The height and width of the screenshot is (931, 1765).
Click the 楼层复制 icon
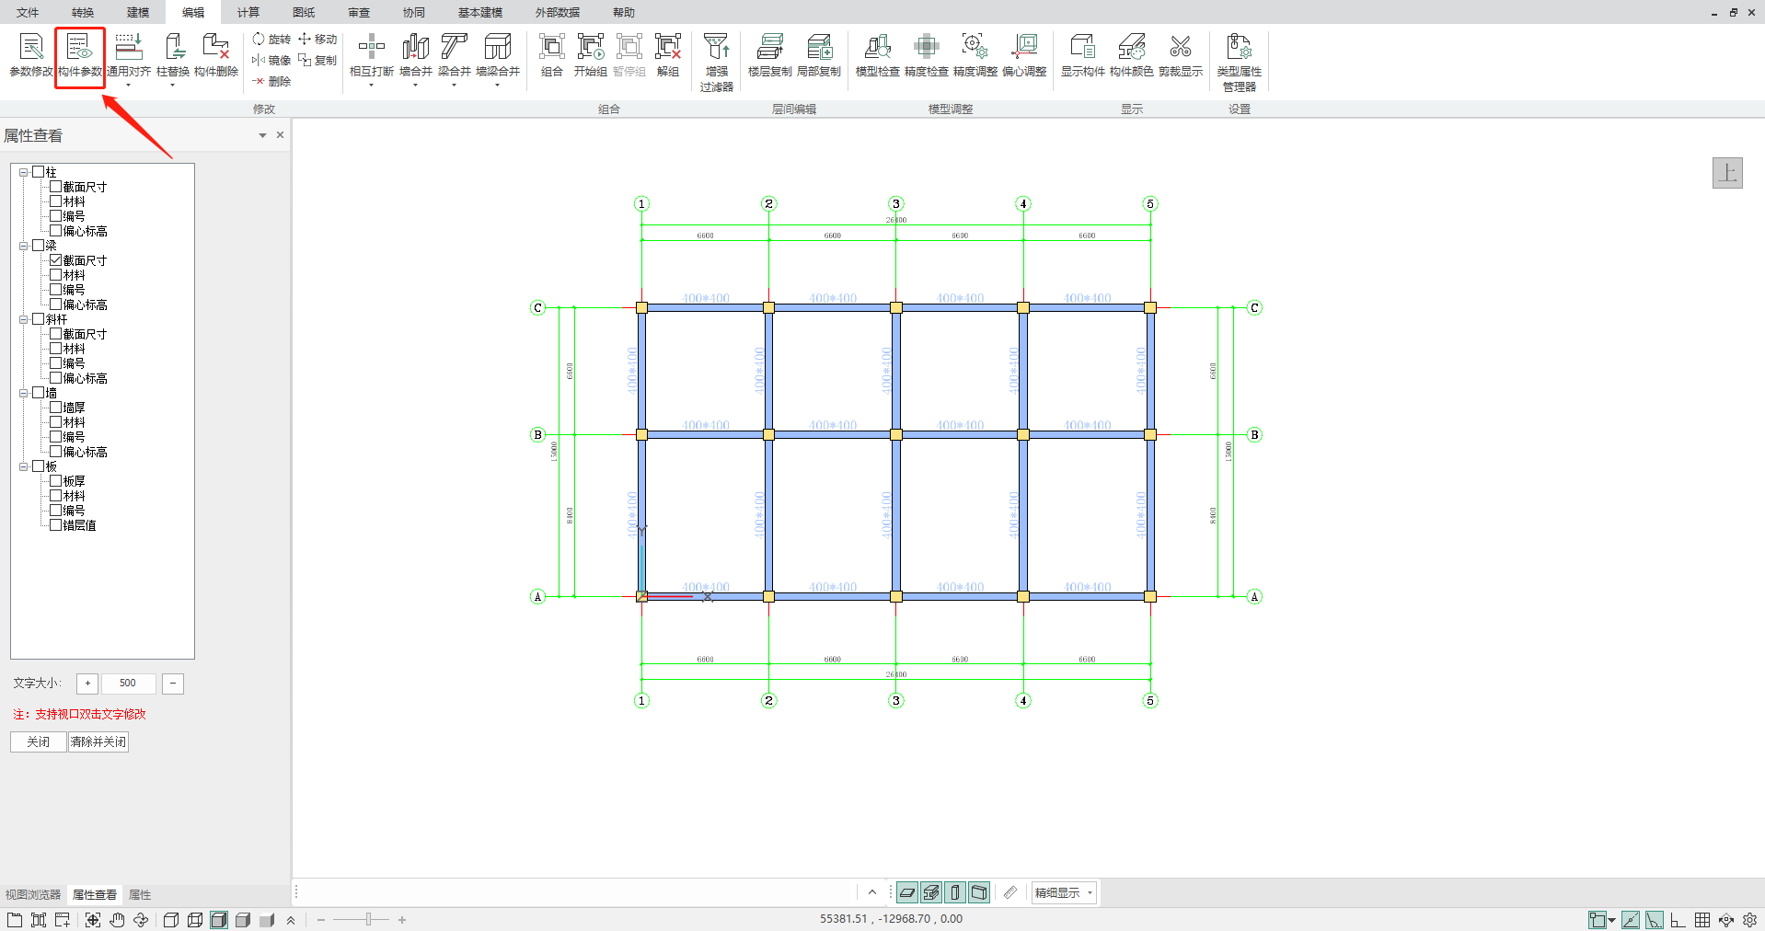pyautogui.click(x=769, y=48)
